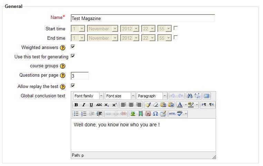Open help for Questions per page

point(62,76)
